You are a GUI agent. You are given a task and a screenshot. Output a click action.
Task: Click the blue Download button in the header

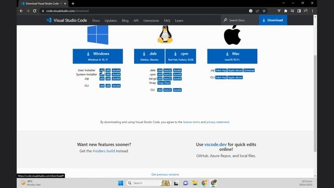(273, 20)
